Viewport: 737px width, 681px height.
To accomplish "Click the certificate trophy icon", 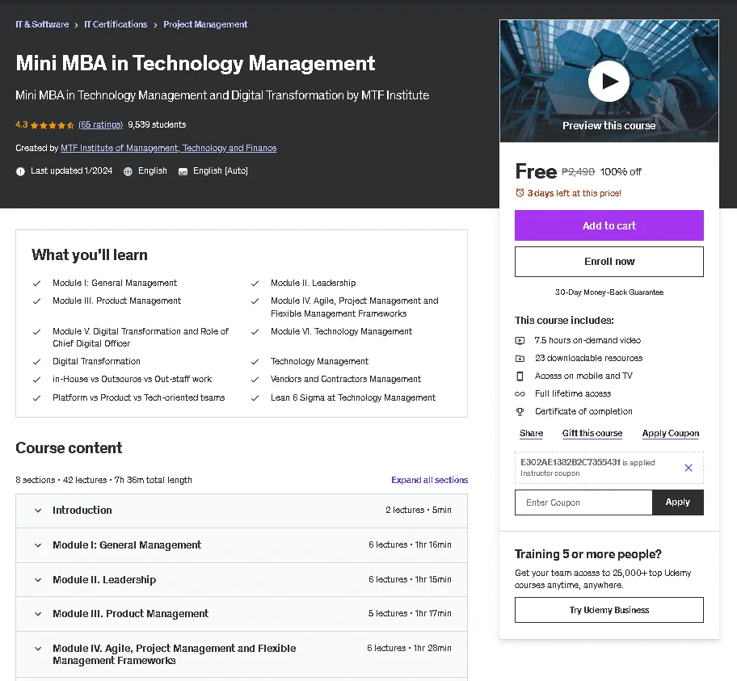I will pos(520,412).
